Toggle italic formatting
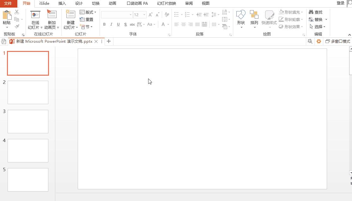The width and height of the screenshot is (352, 201). [111, 24]
